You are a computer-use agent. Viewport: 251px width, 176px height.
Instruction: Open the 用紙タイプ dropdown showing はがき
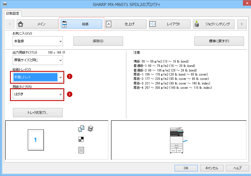click(x=38, y=94)
